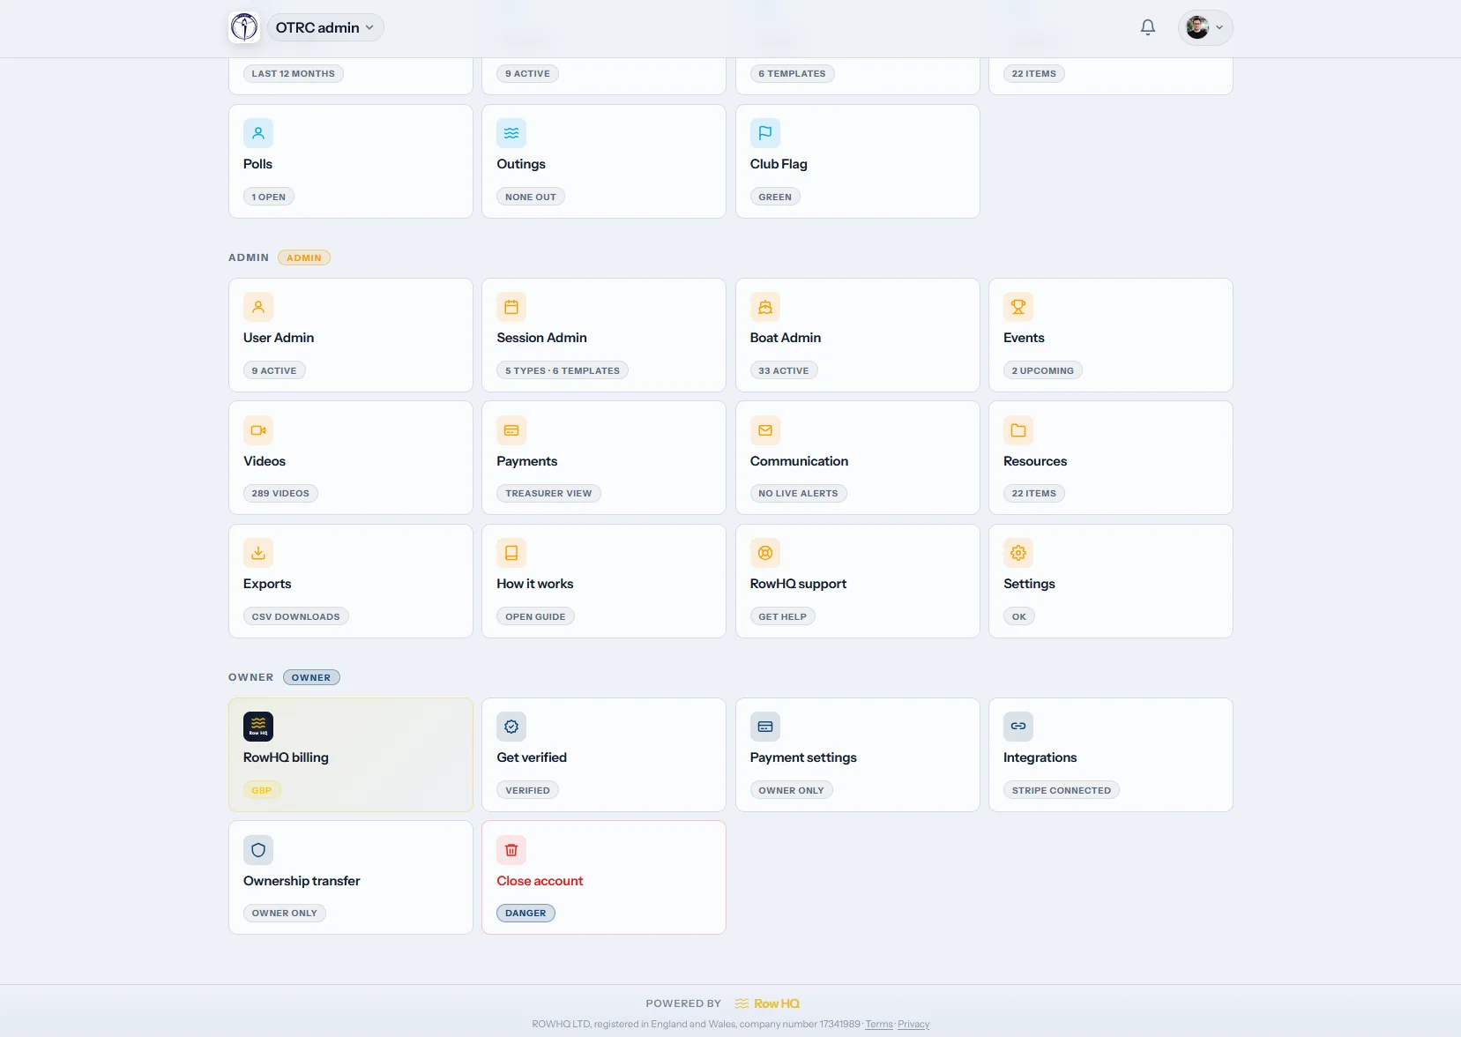Click the Resources 22 ITEMS badge in Admin
The image size is (1461, 1037).
coord(1033,494)
